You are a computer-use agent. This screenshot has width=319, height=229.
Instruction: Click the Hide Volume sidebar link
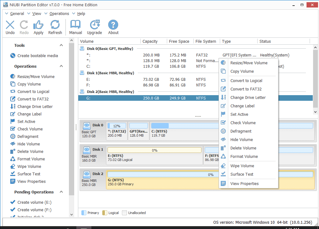(29, 144)
